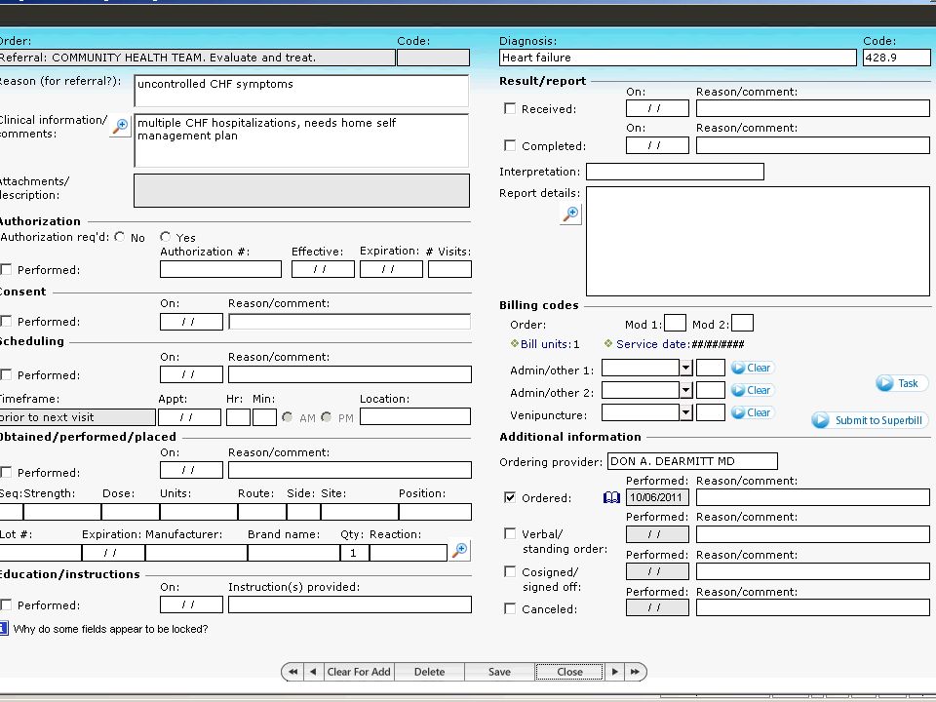The image size is (936, 702).
Task: Open the book icon beside Ordered
Action: coord(611,497)
